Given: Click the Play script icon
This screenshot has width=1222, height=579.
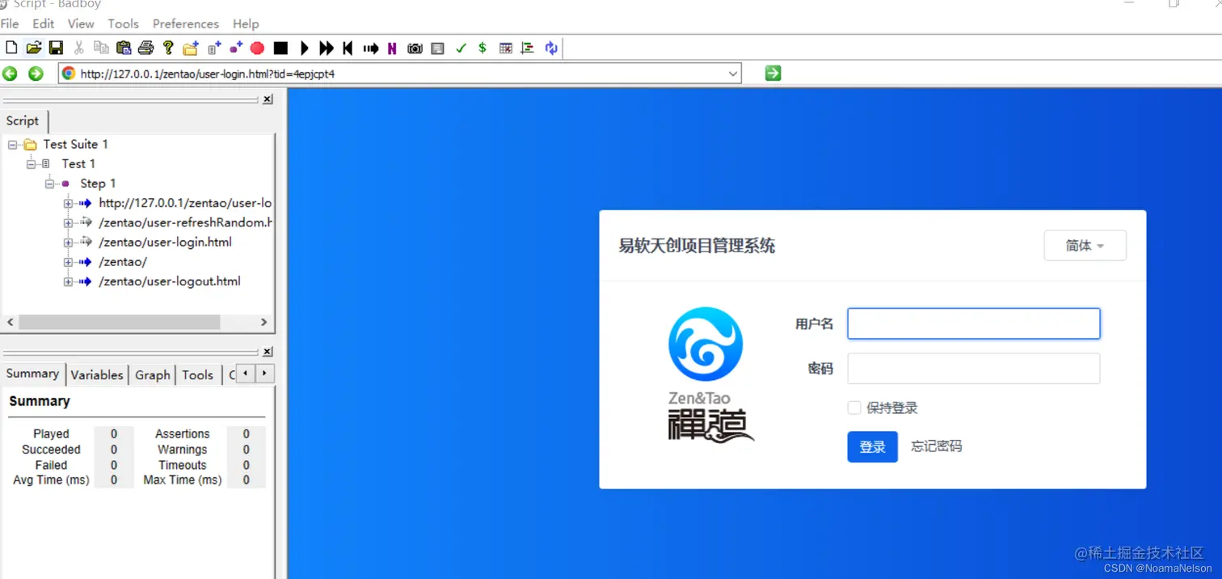Looking at the screenshot, I should (x=305, y=48).
